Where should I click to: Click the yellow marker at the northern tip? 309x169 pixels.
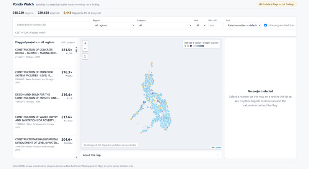coord(151,63)
